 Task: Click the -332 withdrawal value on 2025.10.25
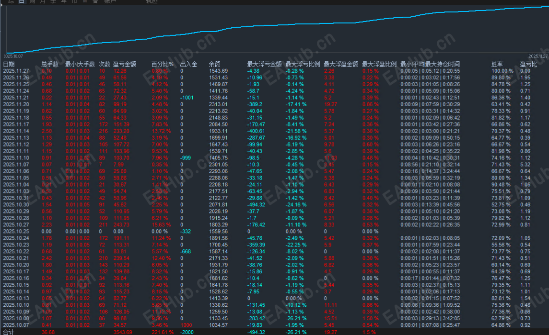point(186,231)
